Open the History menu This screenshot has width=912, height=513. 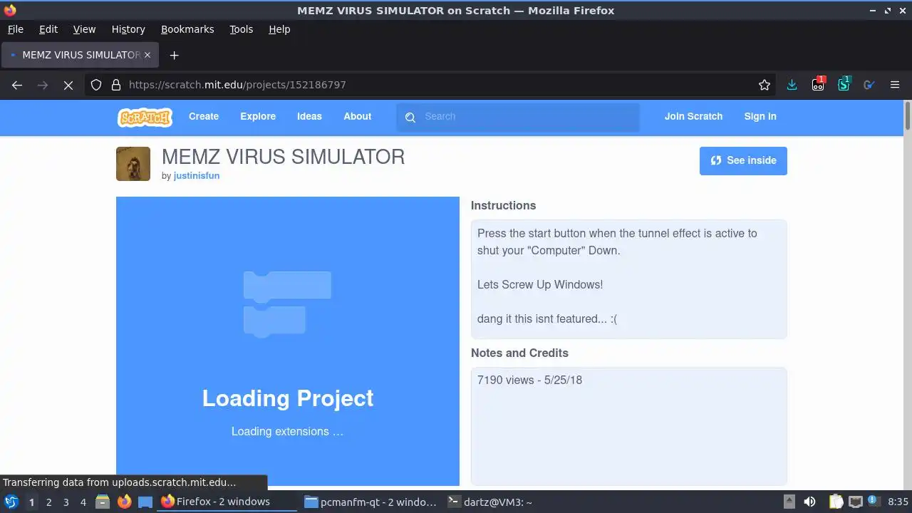(x=128, y=29)
